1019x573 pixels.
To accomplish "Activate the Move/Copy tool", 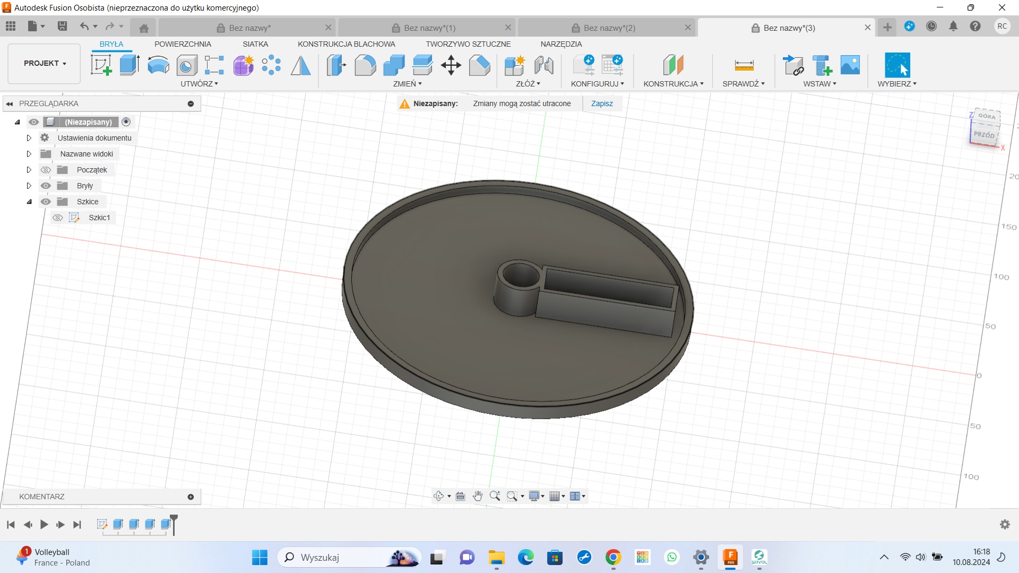I will pyautogui.click(x=451, y=65).
